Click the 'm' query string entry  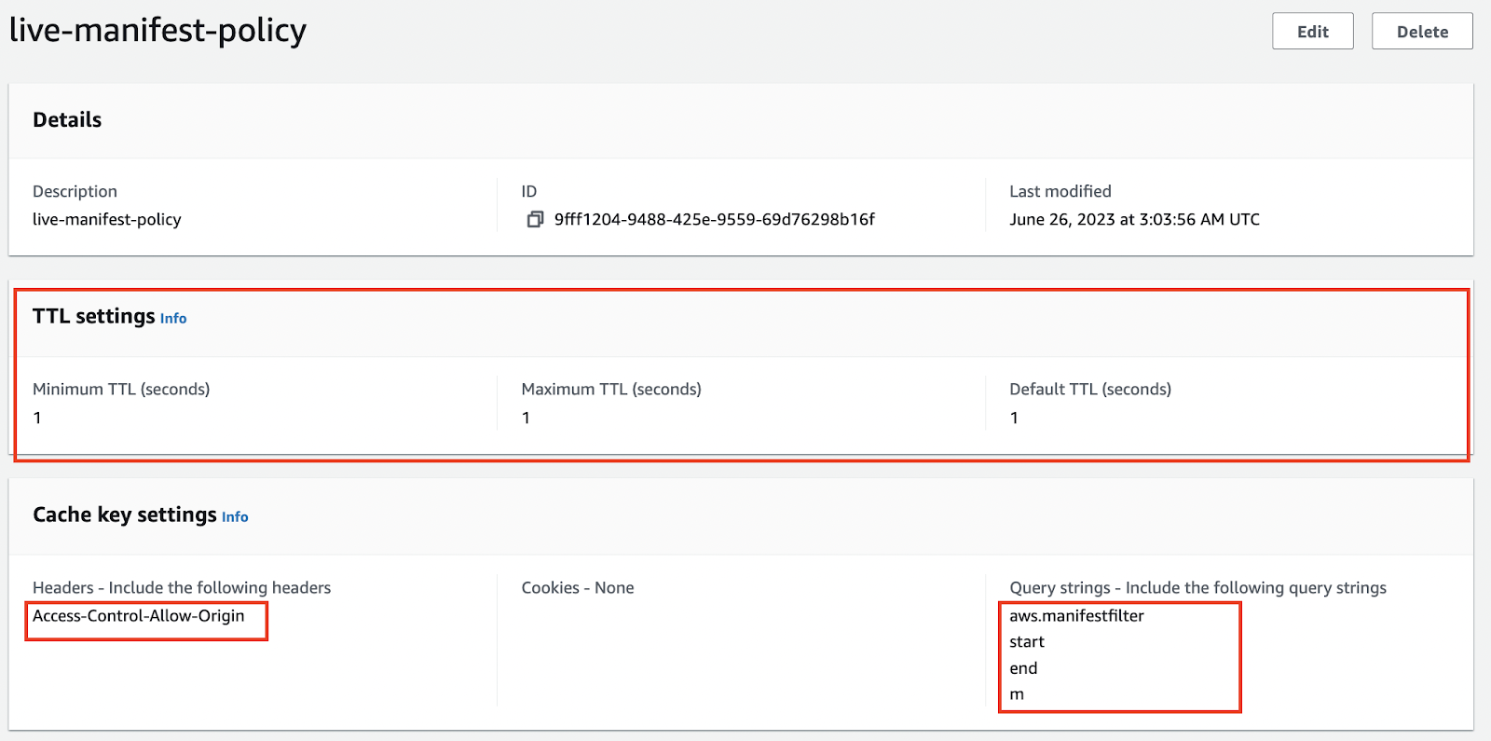[1017, 694]
